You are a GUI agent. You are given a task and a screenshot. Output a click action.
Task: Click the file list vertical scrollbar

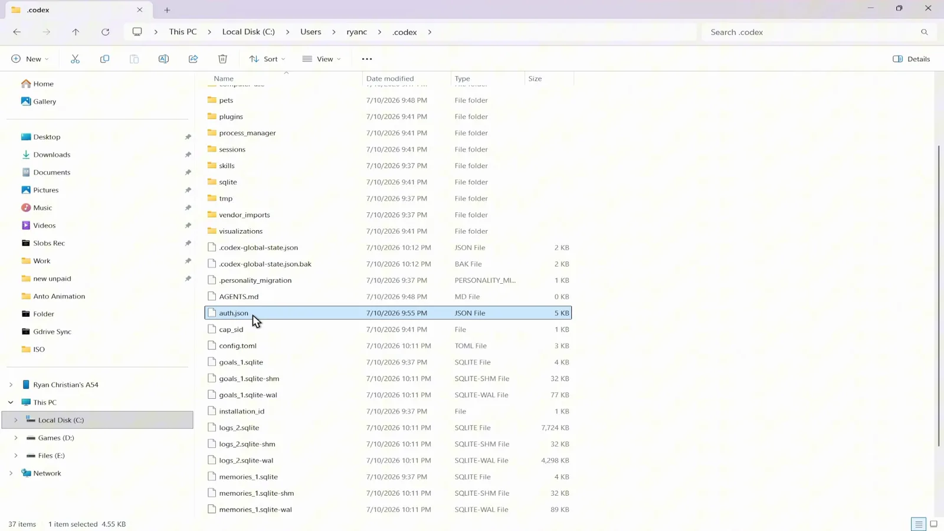(938, 295)
